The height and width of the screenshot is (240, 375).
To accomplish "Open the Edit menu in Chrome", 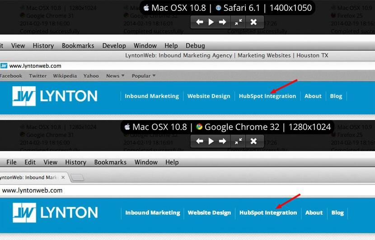I will (30, 162).
